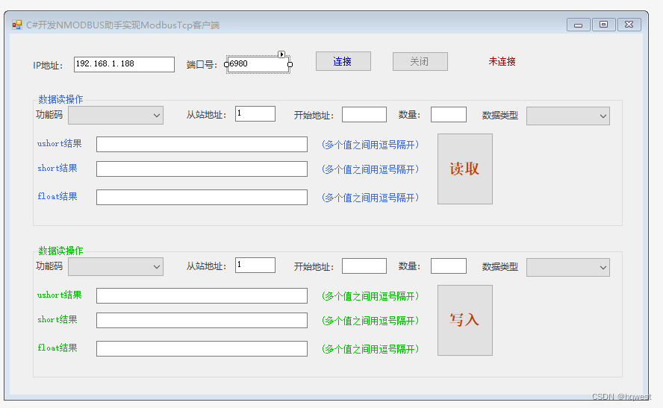Click the right sizing handle of port textbox

[290, 64]
